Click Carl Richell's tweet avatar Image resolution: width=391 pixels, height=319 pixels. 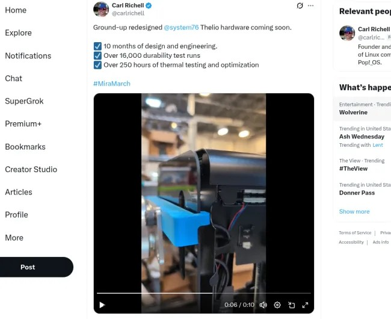(101, 9)
